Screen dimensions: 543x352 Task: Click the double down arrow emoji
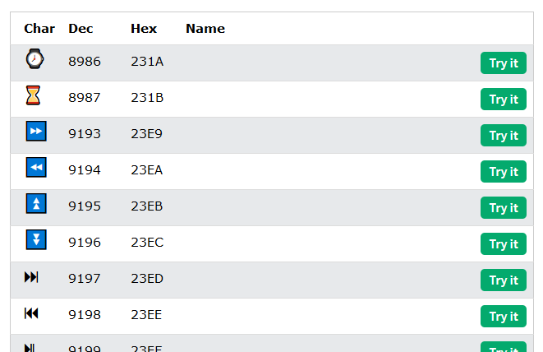(x=35, y=240)
